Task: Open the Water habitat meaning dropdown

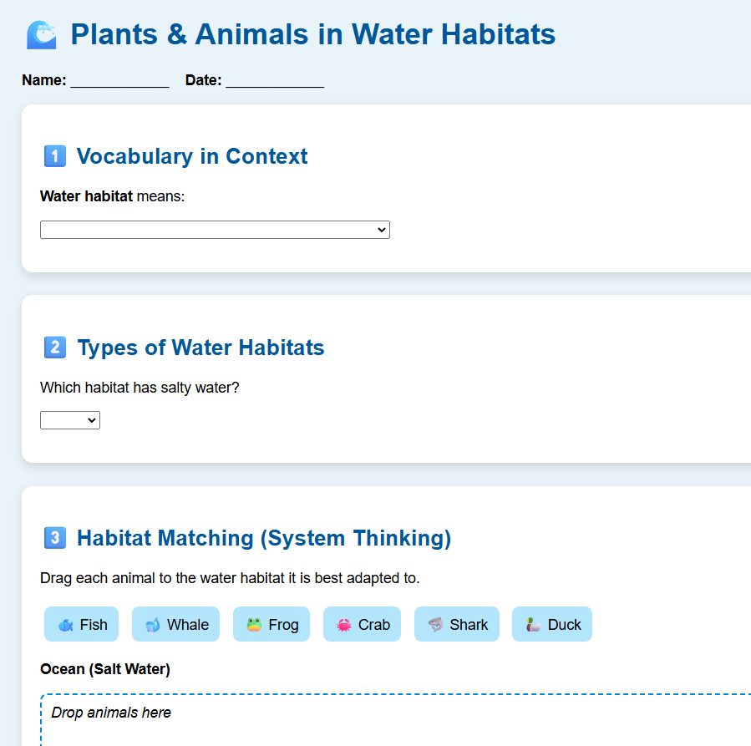Action: (215, 230)
